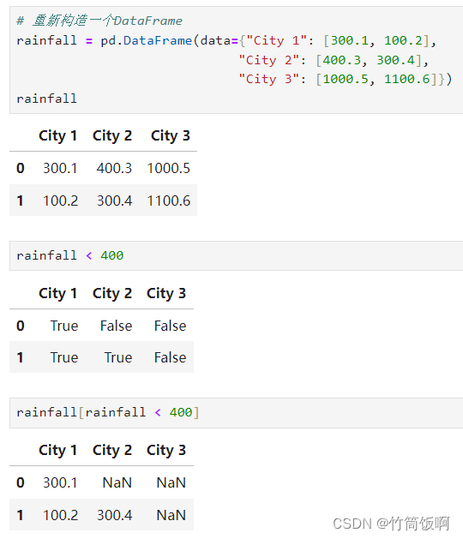The height and width of the screenshot is (539, 463).
Task: Click the "City 3" header of the NaN table
Action: coord(166,451)
